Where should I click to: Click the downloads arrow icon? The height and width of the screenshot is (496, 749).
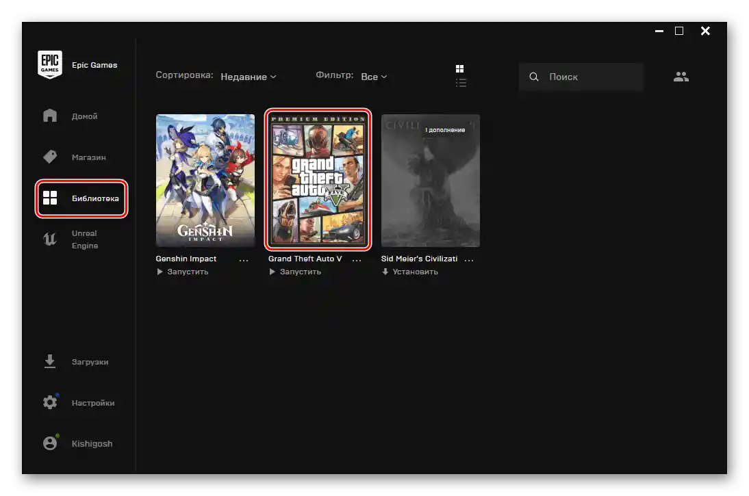(50, 361)
